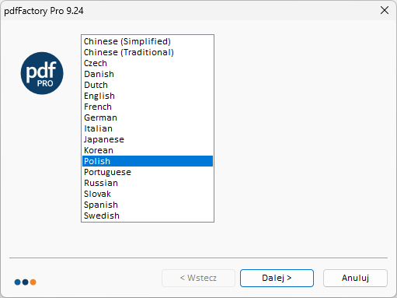Screen dimensions: 397x298
Task: Click the pdf PRO logo icon
Action: pyautogui.click(x=42, y=73)
